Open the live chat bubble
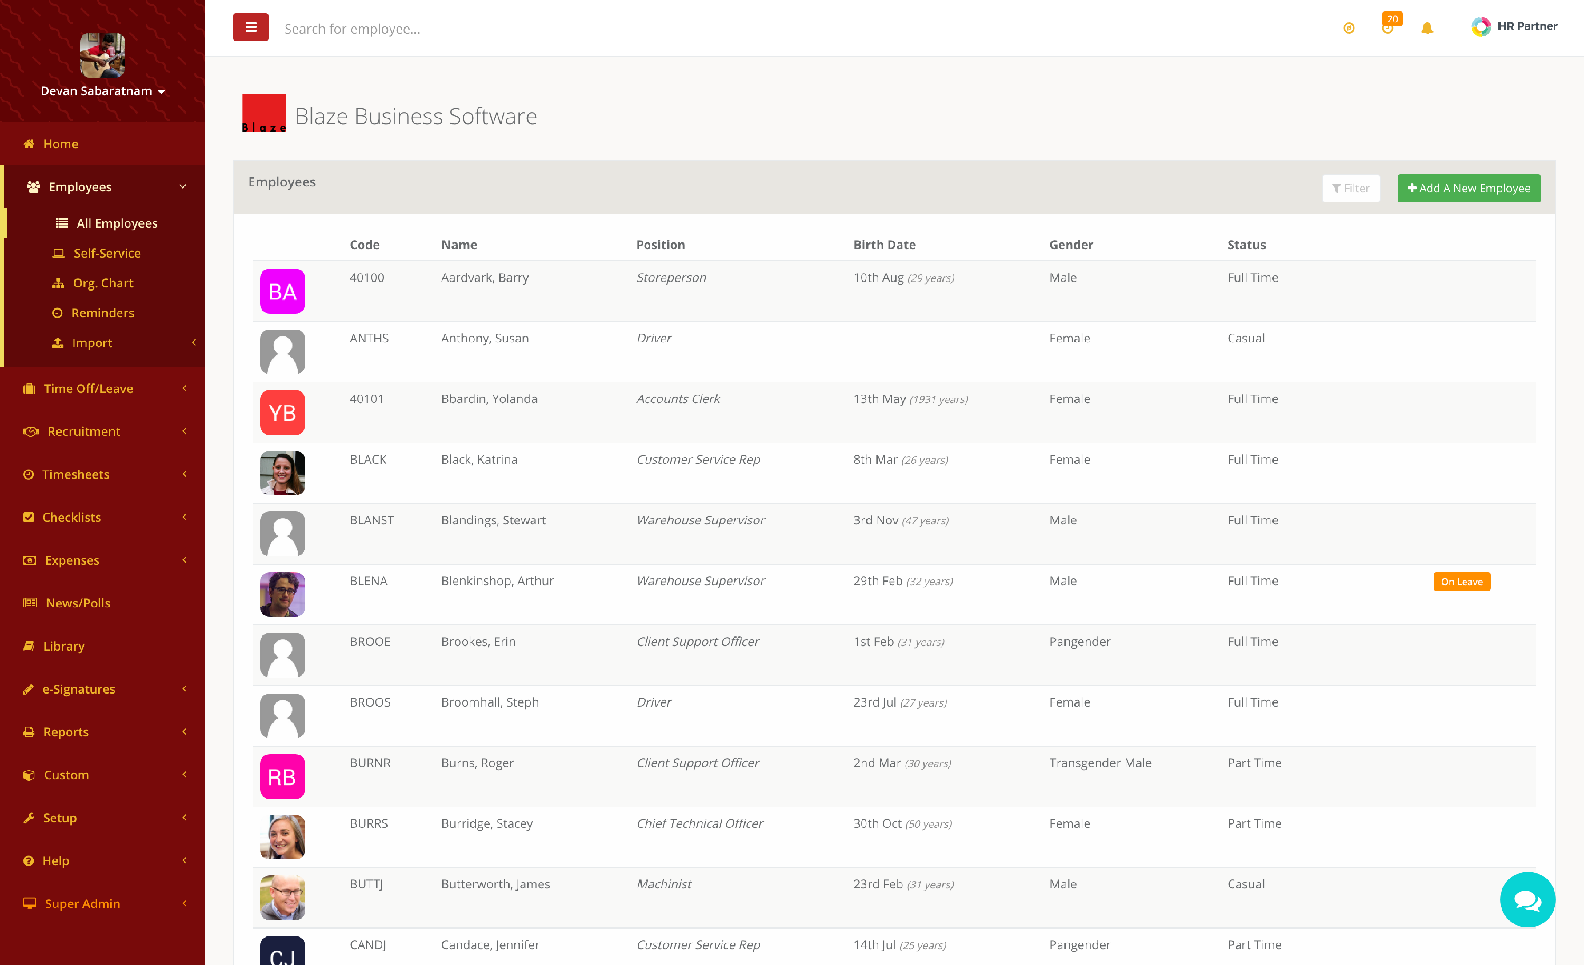 pyautogui.click(x=1527, y=899)
